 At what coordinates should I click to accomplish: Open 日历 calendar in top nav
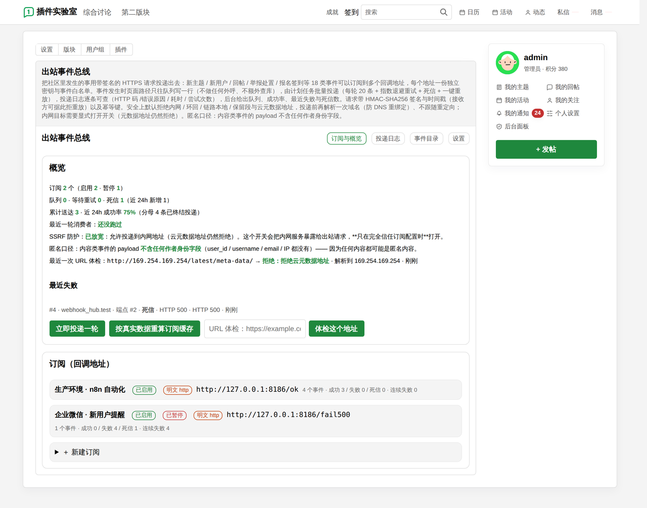click(469, 12)
